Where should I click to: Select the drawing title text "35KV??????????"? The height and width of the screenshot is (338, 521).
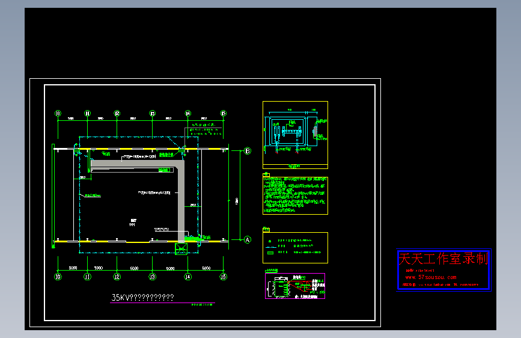point(142,297)
